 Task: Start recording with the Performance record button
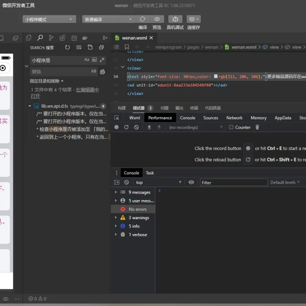117,127
